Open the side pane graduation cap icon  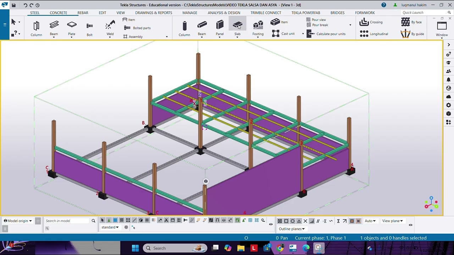(x=449, y=63)
